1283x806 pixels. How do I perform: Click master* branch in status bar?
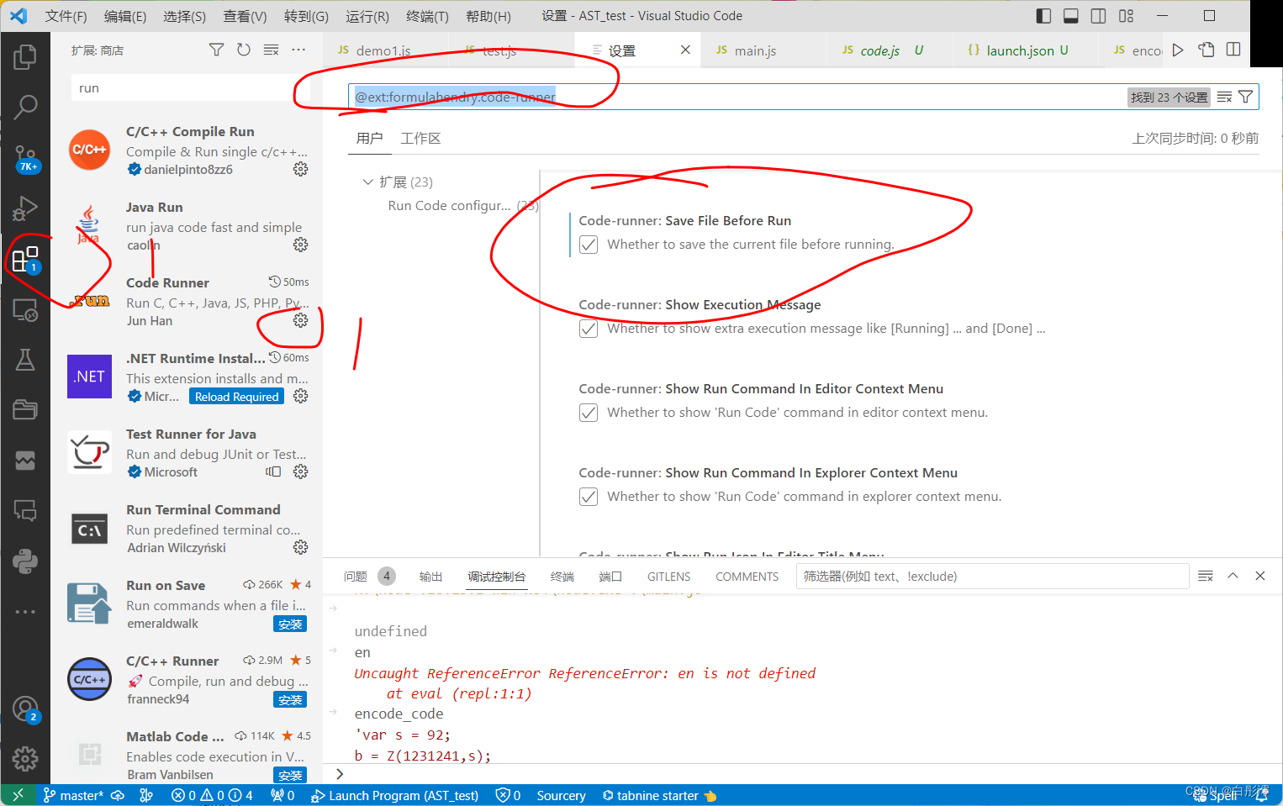tap(73, 795)
